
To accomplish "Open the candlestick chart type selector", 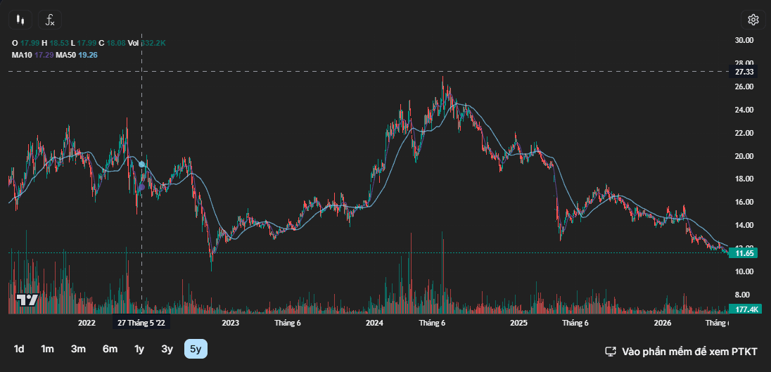I will (x=20, y=20).
